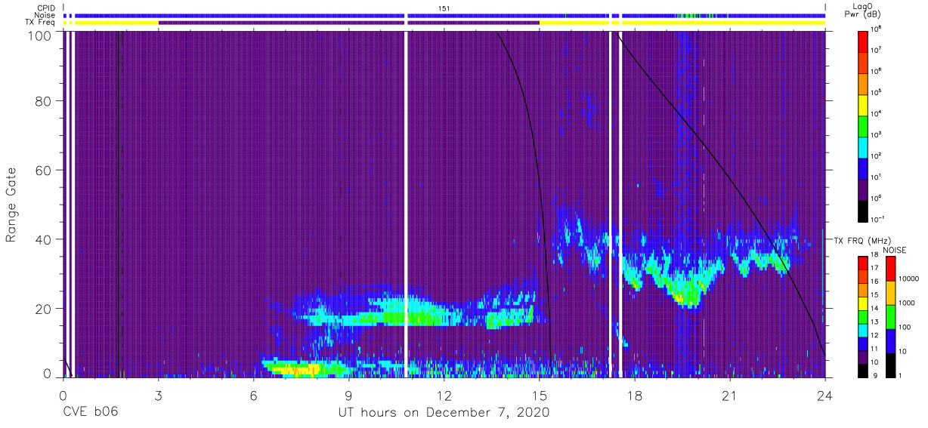The image size is (928, 428).
Task: Click the y-axis tick label '20'
Action: pyautogui.click(x=43, y=309)
